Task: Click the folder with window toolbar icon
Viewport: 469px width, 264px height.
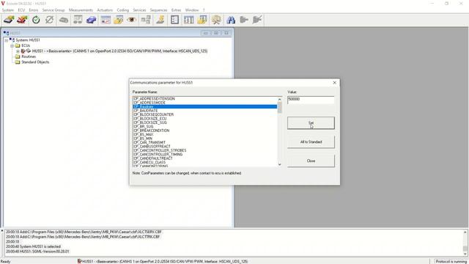Action: point(119,20)
